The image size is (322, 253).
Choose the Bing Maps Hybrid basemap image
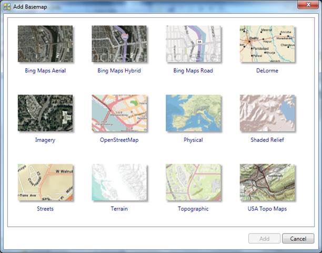119,44
